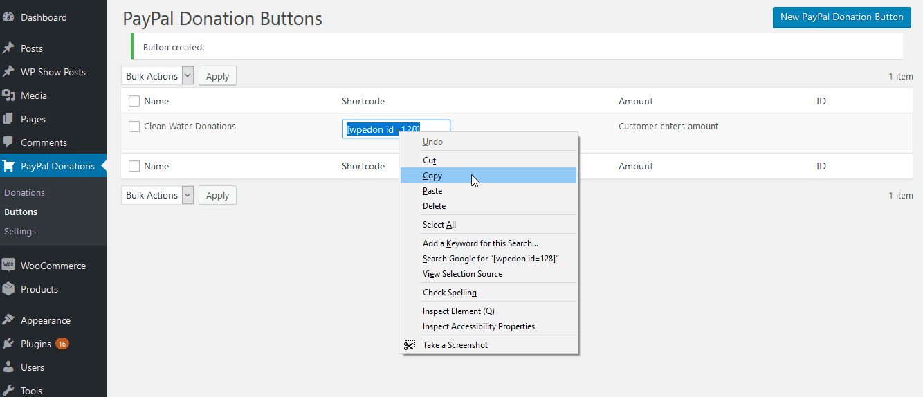The height and width of the screenshot is (397, 923).
Task: Click the Amount column header at top
Action: [x=636, y=102]
